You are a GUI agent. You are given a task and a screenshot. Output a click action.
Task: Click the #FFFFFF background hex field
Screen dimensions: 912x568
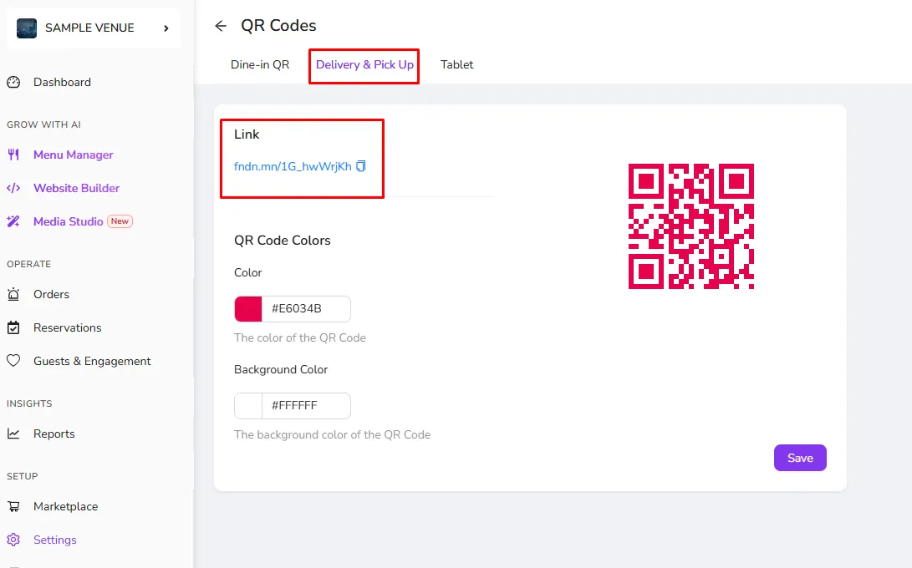[306, 406]
